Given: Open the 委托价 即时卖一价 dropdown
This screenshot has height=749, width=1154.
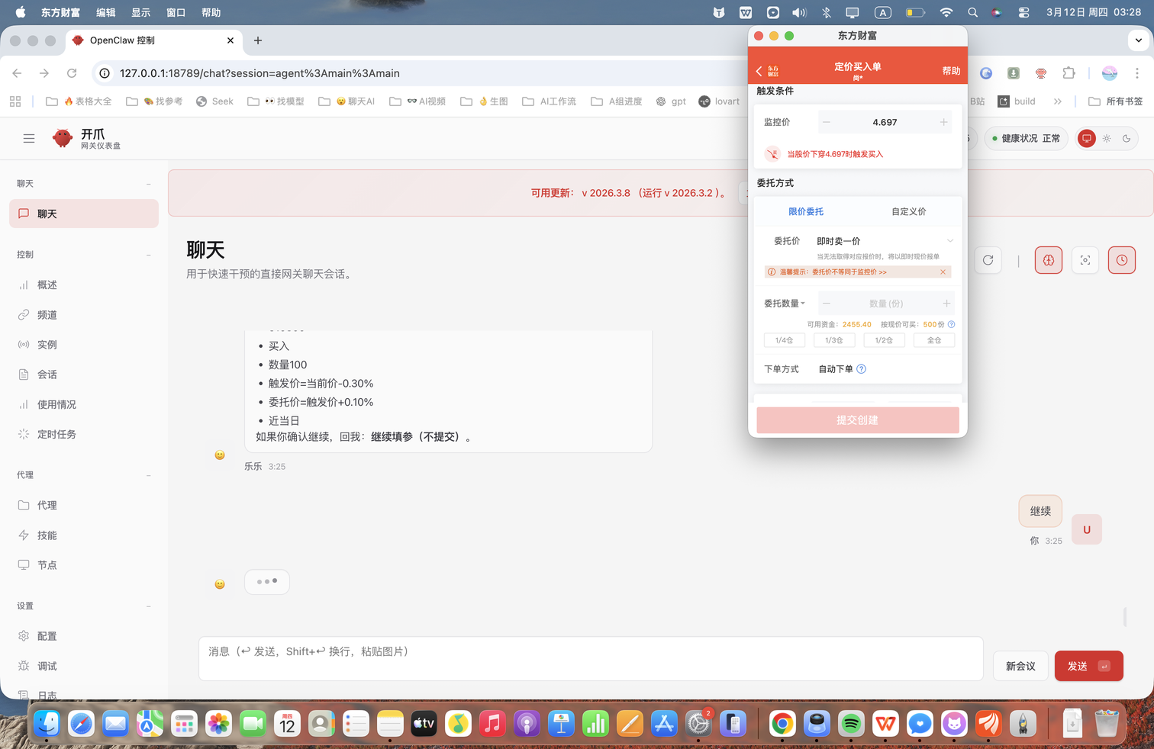Looking at the screenshot, I should pos(885,241).
